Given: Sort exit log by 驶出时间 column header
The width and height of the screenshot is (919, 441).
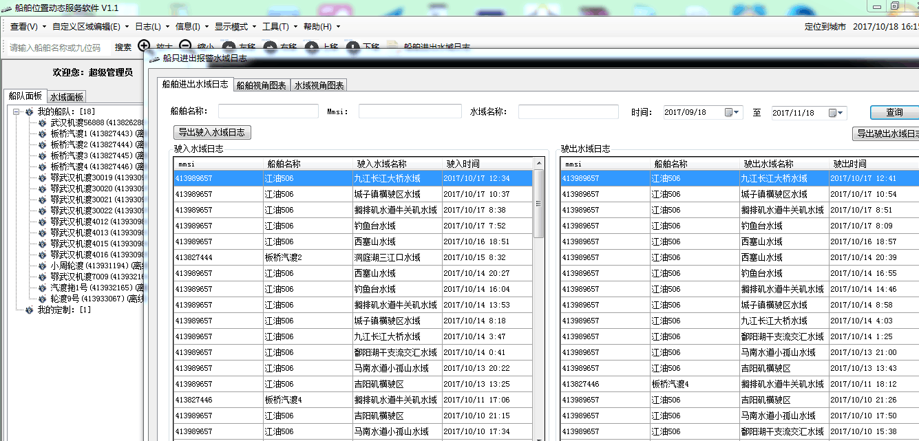Looking at the screenshot, I should [x=874, y=164].
